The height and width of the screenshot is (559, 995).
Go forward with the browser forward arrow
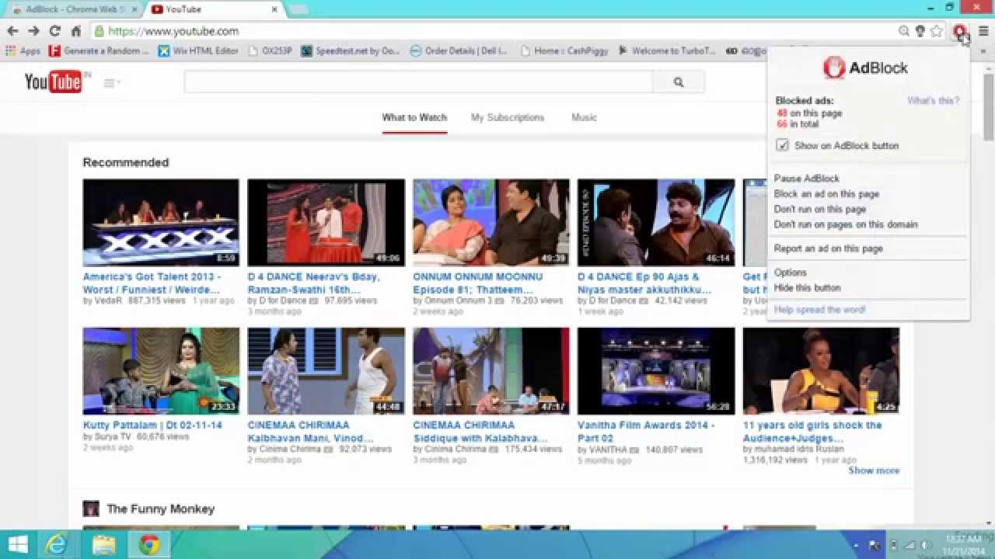point(33,31)
